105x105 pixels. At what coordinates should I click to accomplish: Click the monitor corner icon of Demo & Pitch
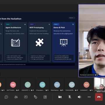tap(73, 24)
